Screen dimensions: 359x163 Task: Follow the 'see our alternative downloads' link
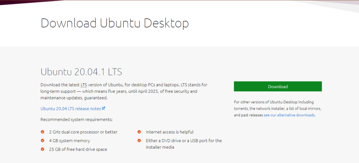[289, 115]
